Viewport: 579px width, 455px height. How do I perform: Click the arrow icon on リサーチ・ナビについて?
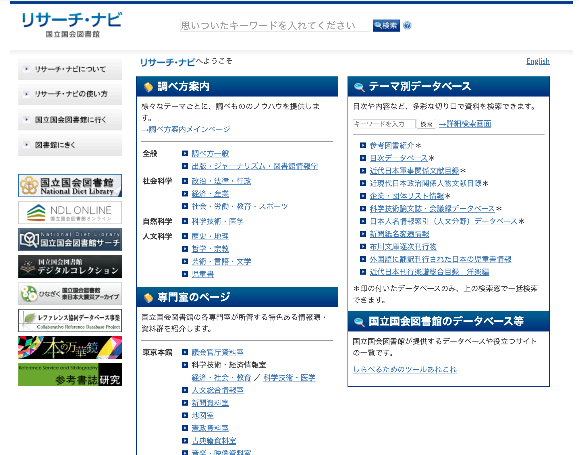(27, 69)
